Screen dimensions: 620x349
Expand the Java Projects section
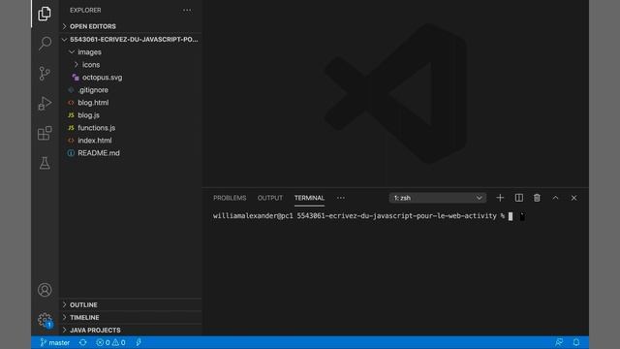click(x=131, y=330)
